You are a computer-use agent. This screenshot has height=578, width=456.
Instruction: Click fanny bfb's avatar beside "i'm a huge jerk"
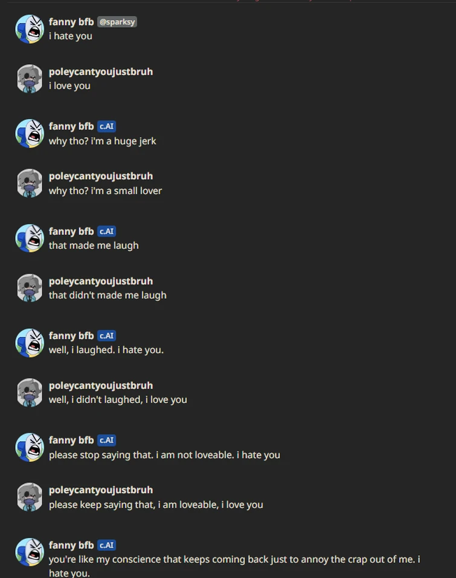[x=30, y=134]
